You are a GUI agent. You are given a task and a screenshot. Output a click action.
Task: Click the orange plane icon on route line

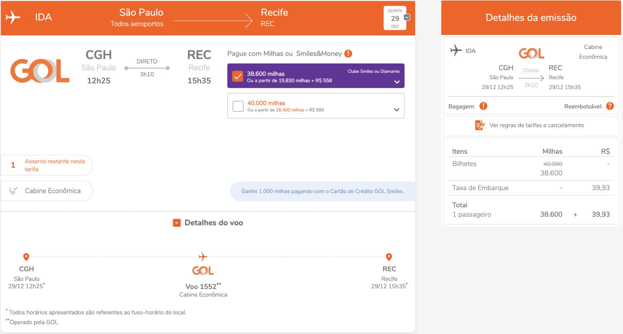(x=203, y=257)
